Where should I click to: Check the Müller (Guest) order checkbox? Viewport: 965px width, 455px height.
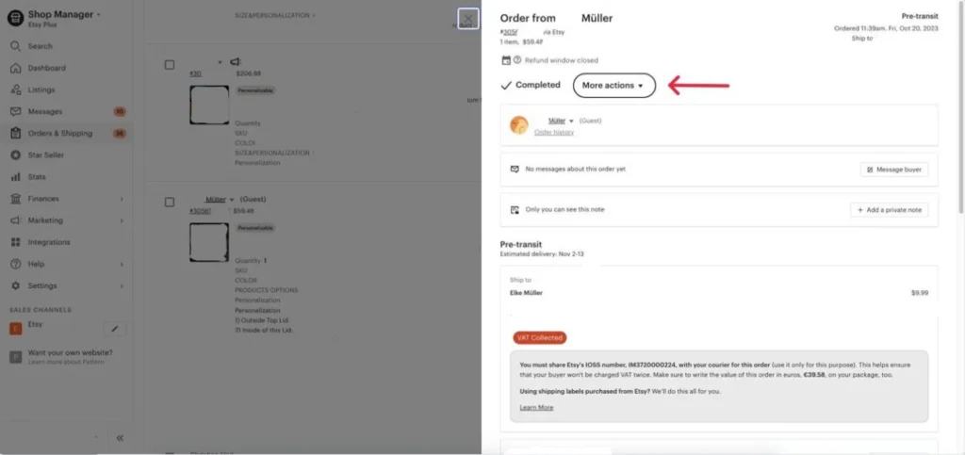point(170,202)
